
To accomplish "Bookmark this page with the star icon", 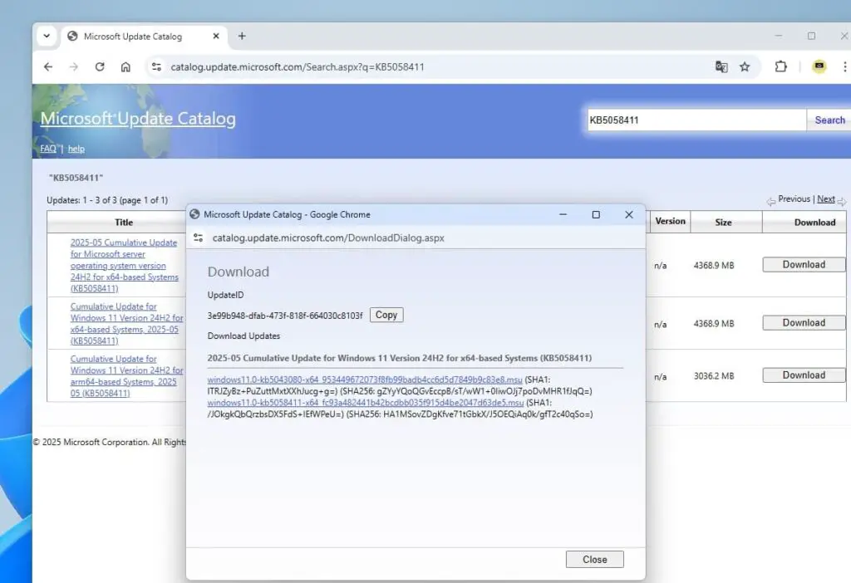I will point(745,67).
